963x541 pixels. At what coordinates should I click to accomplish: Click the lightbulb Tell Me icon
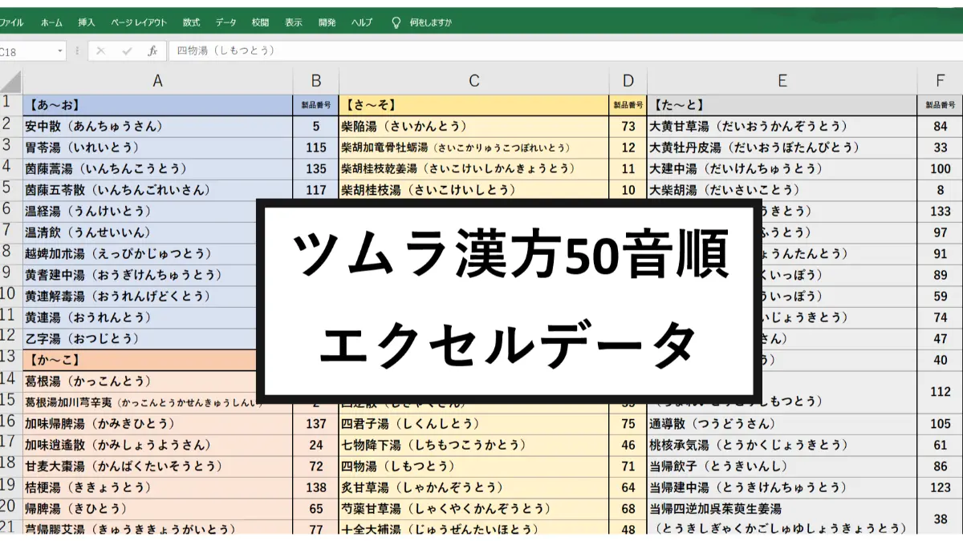point(396,23)
